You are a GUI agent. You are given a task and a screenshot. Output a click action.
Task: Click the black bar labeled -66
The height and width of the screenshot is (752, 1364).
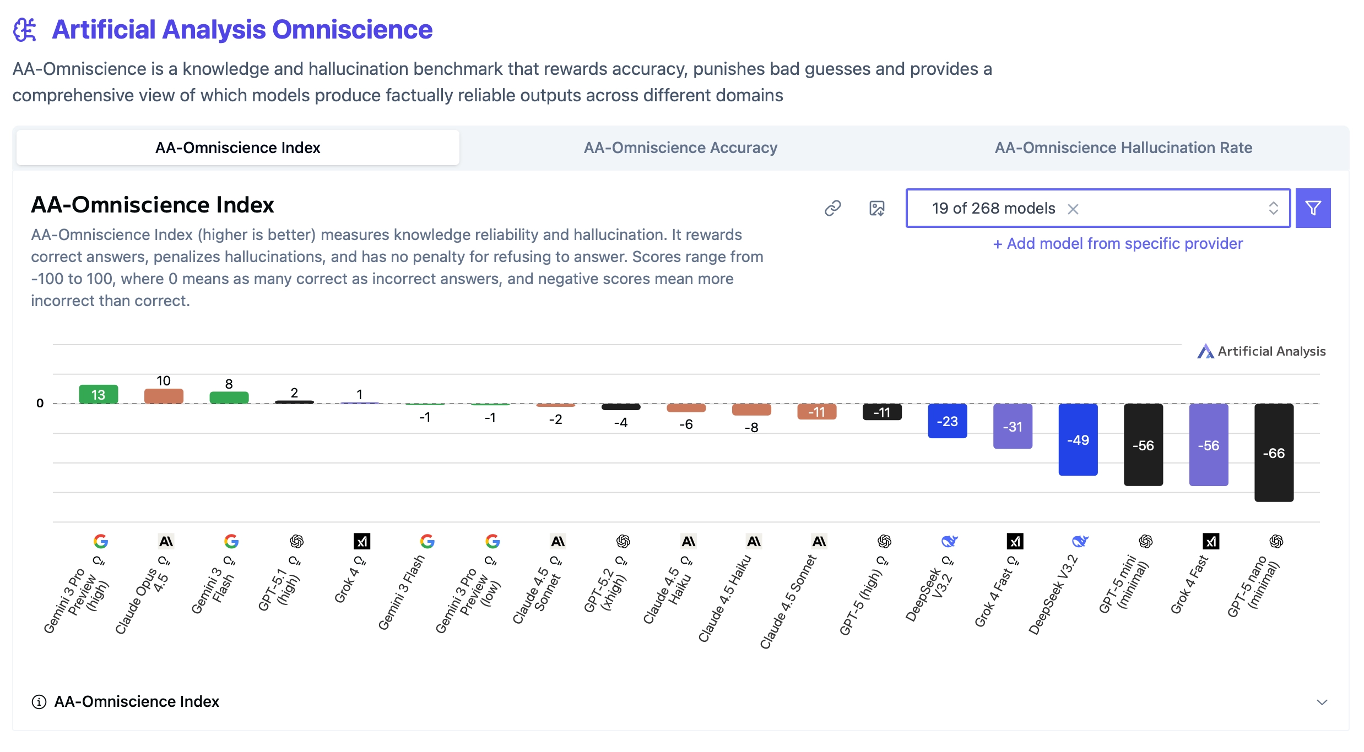(1274, 453)
